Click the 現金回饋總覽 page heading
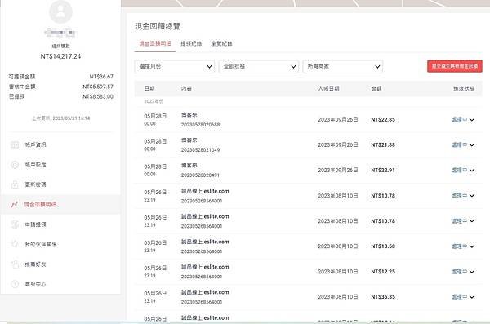The height and width of the screenshot is (324, 490). point(158,26)
